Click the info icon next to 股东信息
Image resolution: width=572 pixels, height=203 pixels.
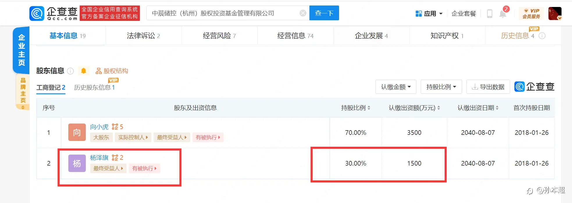coord(70,71)
